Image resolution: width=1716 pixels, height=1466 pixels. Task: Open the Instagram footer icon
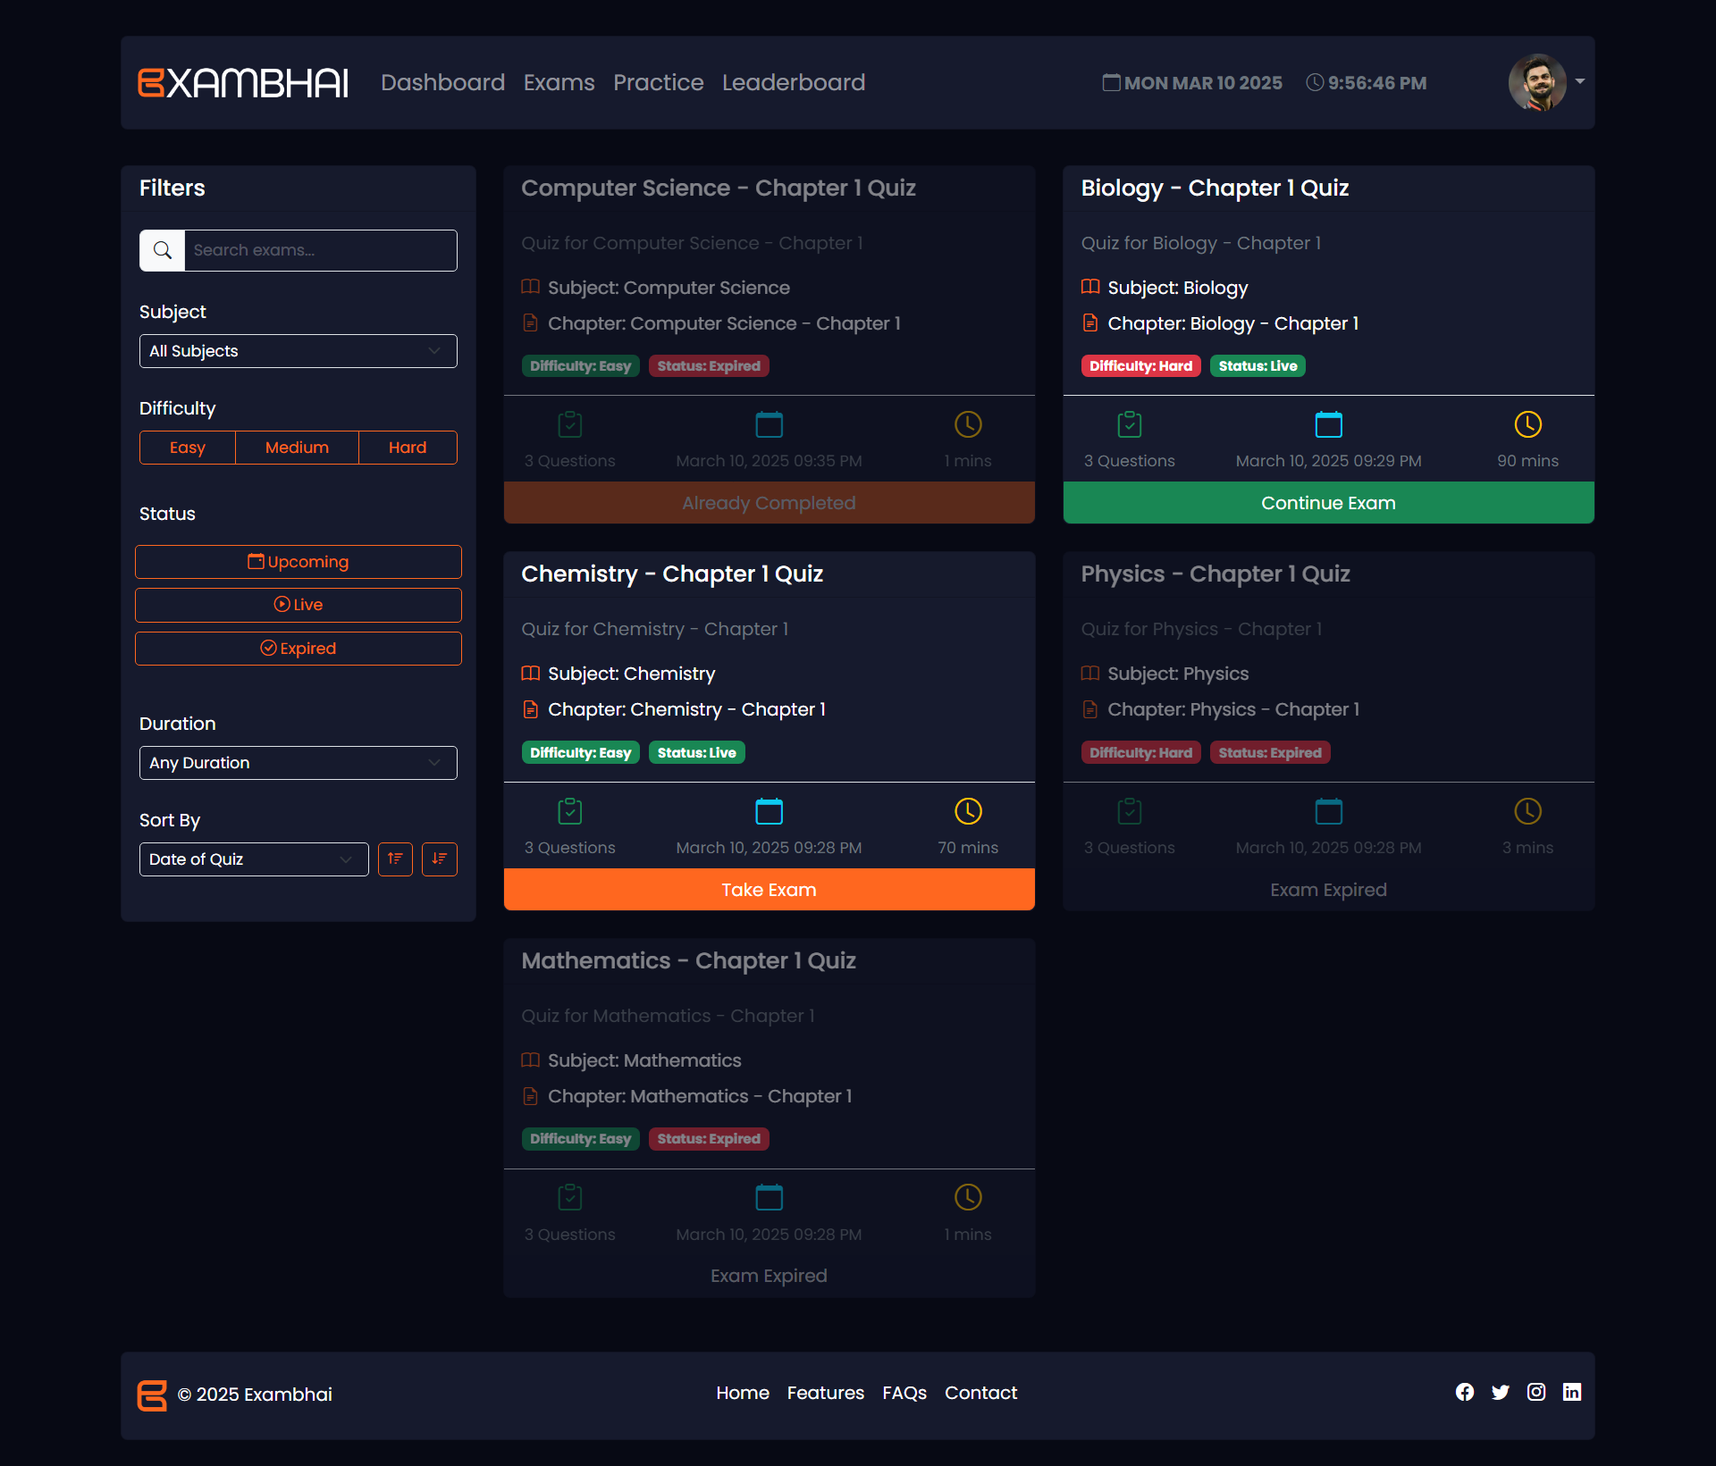(1535, 1392)
